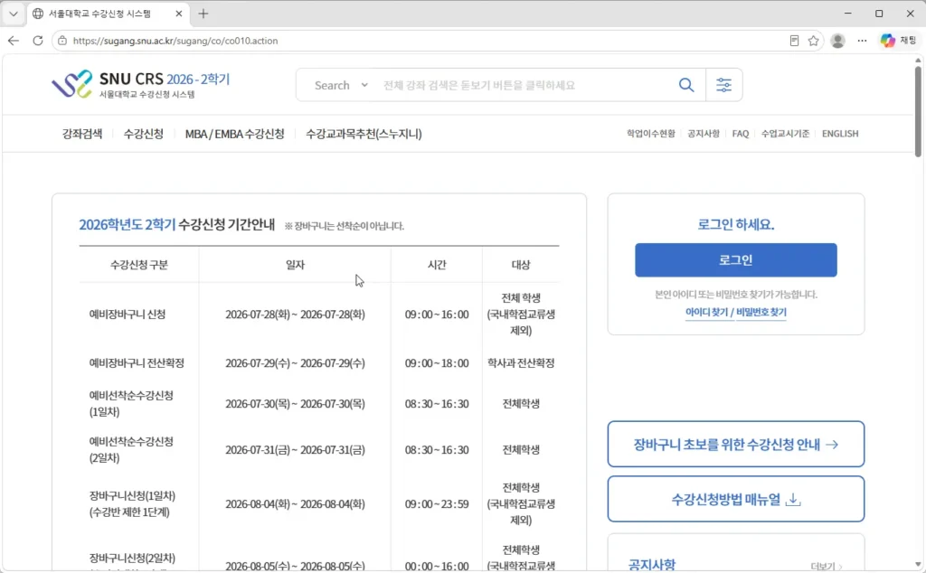Open detailed search filter icon
This screenshot has height=573, width=926.
pos(723,85)
